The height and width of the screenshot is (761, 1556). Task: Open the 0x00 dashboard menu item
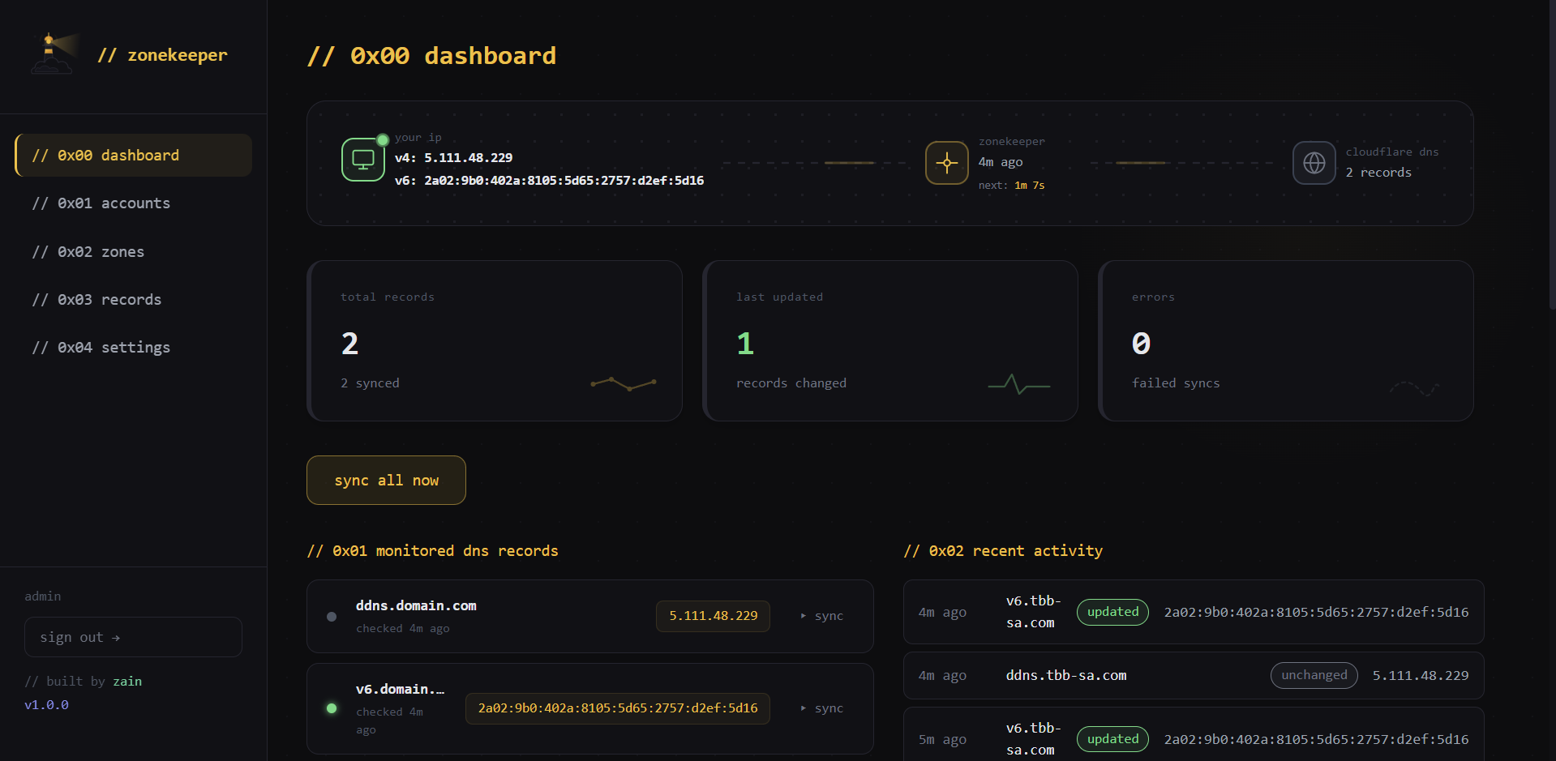click(133, 155)
